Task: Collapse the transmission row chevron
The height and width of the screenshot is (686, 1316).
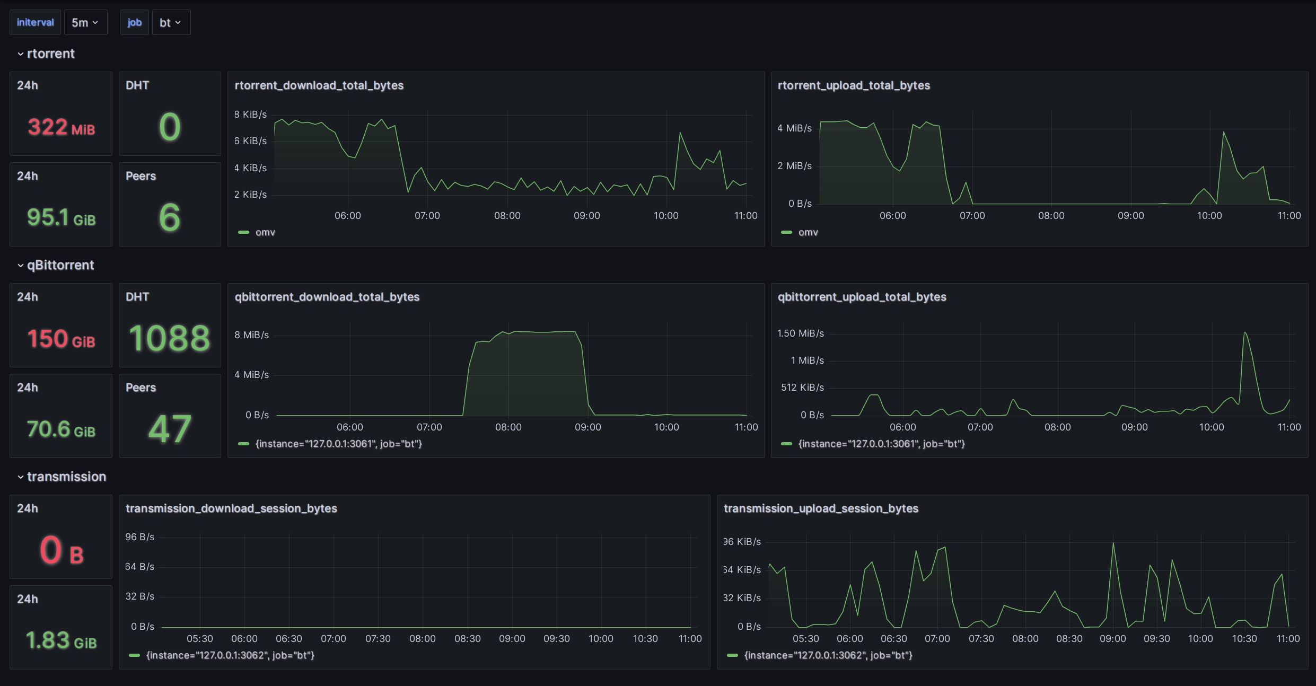Action: [21, 477]
